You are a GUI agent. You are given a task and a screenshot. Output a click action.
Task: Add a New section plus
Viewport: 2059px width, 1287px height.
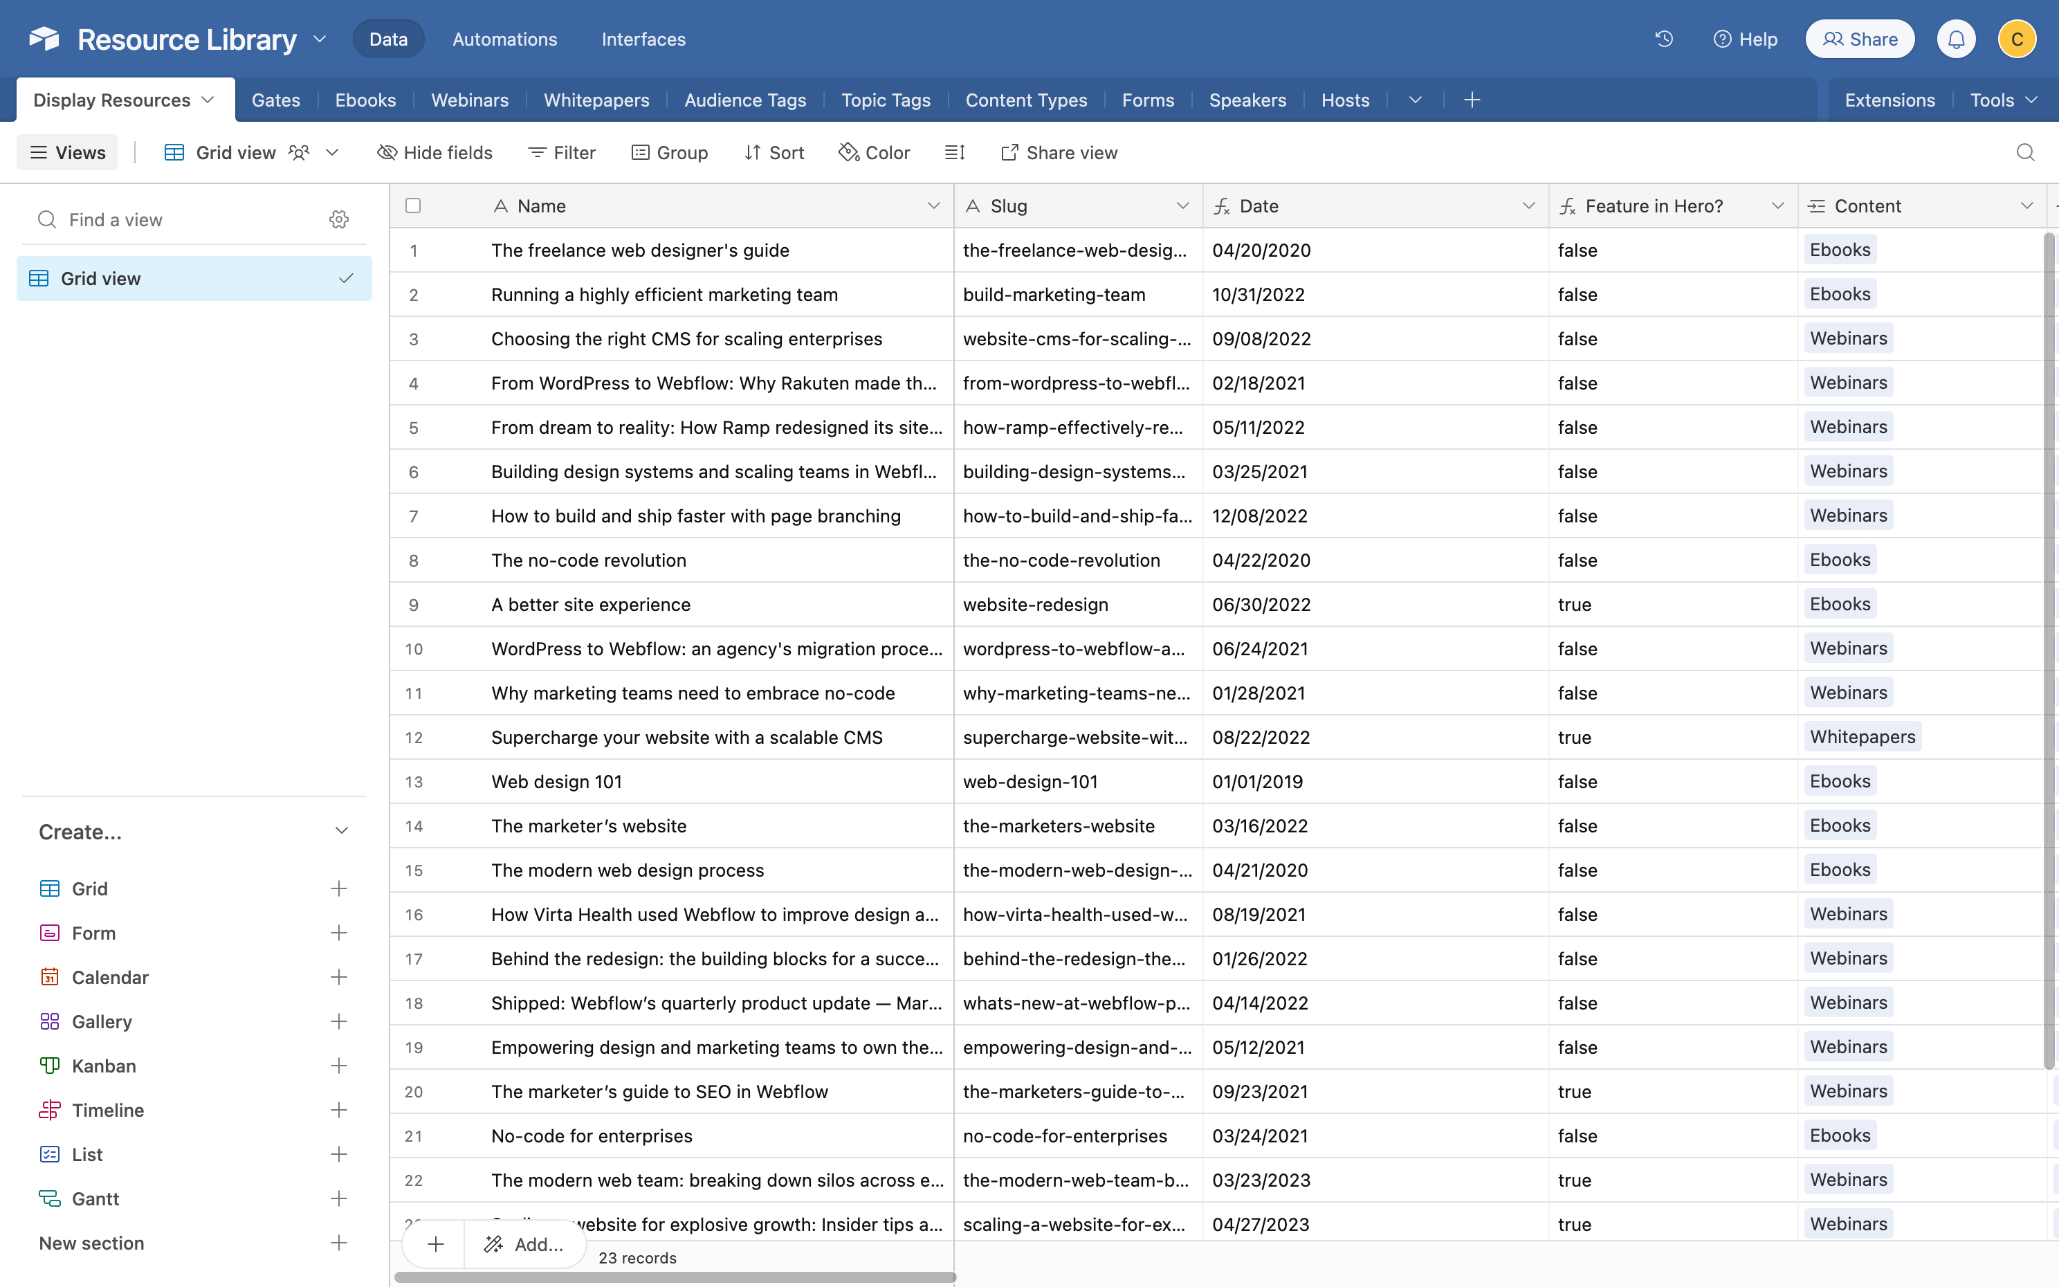coord(338,1243)
